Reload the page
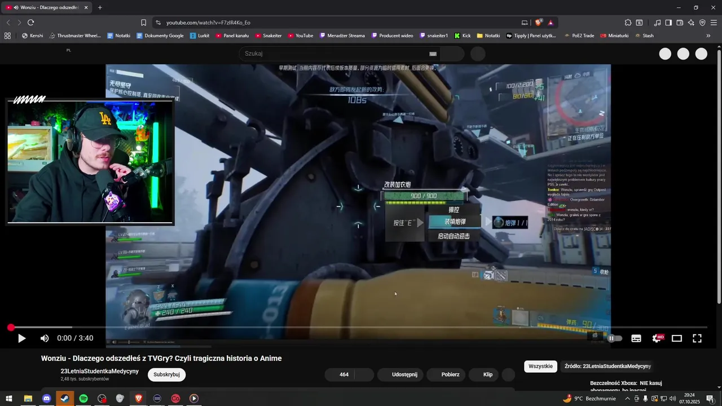This screenshot has height=406, width=722. point(30,23)
